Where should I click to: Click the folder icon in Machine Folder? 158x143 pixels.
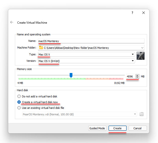click(41, 48)
